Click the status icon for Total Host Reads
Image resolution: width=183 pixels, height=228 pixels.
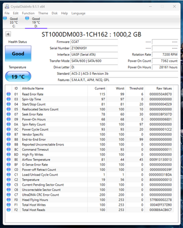pyautogui.click(x=9, y=210)
